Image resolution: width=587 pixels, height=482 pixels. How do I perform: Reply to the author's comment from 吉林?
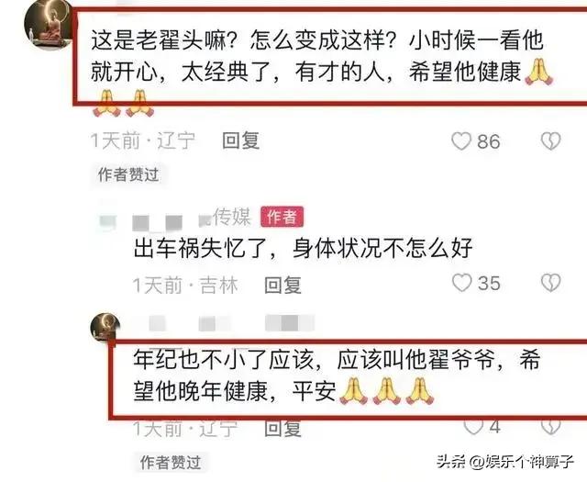coord(282,286)
